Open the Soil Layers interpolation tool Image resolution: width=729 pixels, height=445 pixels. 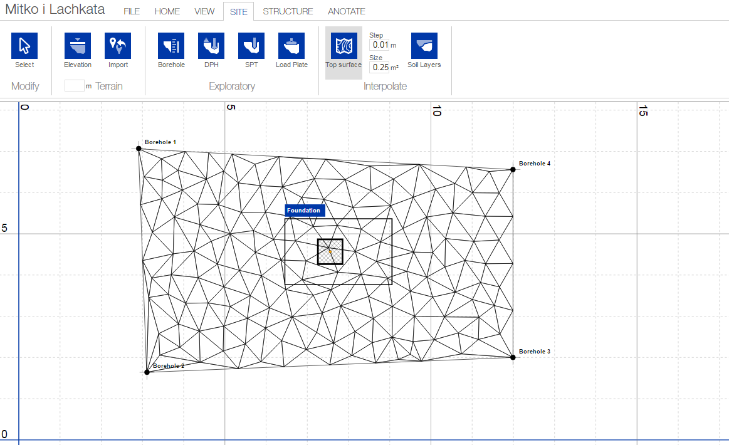click(x=424, y=46)
